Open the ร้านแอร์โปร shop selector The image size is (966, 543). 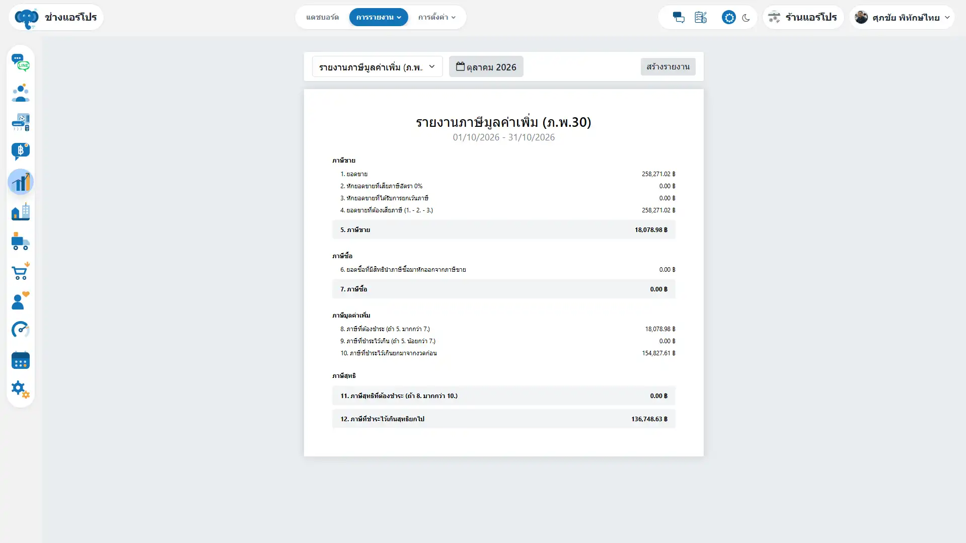(x=803, y=17)
